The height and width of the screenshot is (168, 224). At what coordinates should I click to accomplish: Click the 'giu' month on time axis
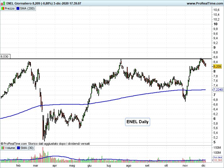(90, 165)
